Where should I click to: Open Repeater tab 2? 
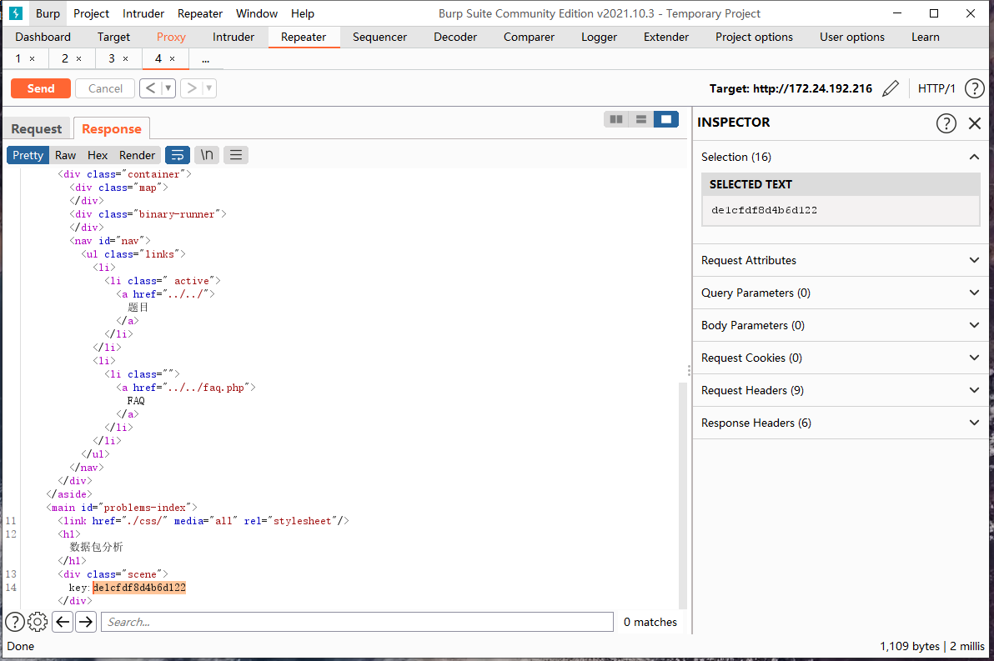click(x=65, y=58)
